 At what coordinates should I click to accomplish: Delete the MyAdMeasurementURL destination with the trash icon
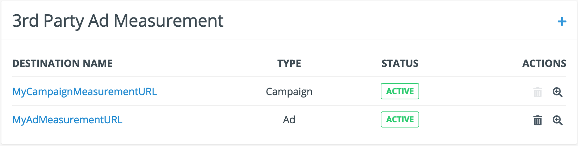click(x=537, y=120)
